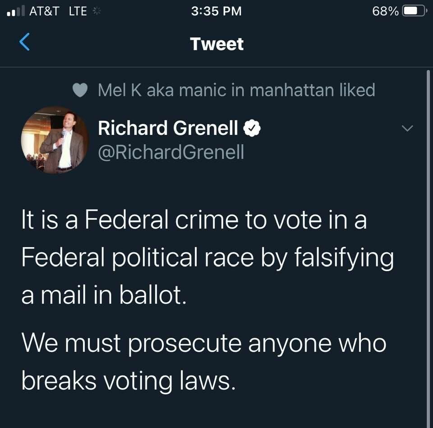
Task: Tap the Tweet header title
Action: (216, 44)
